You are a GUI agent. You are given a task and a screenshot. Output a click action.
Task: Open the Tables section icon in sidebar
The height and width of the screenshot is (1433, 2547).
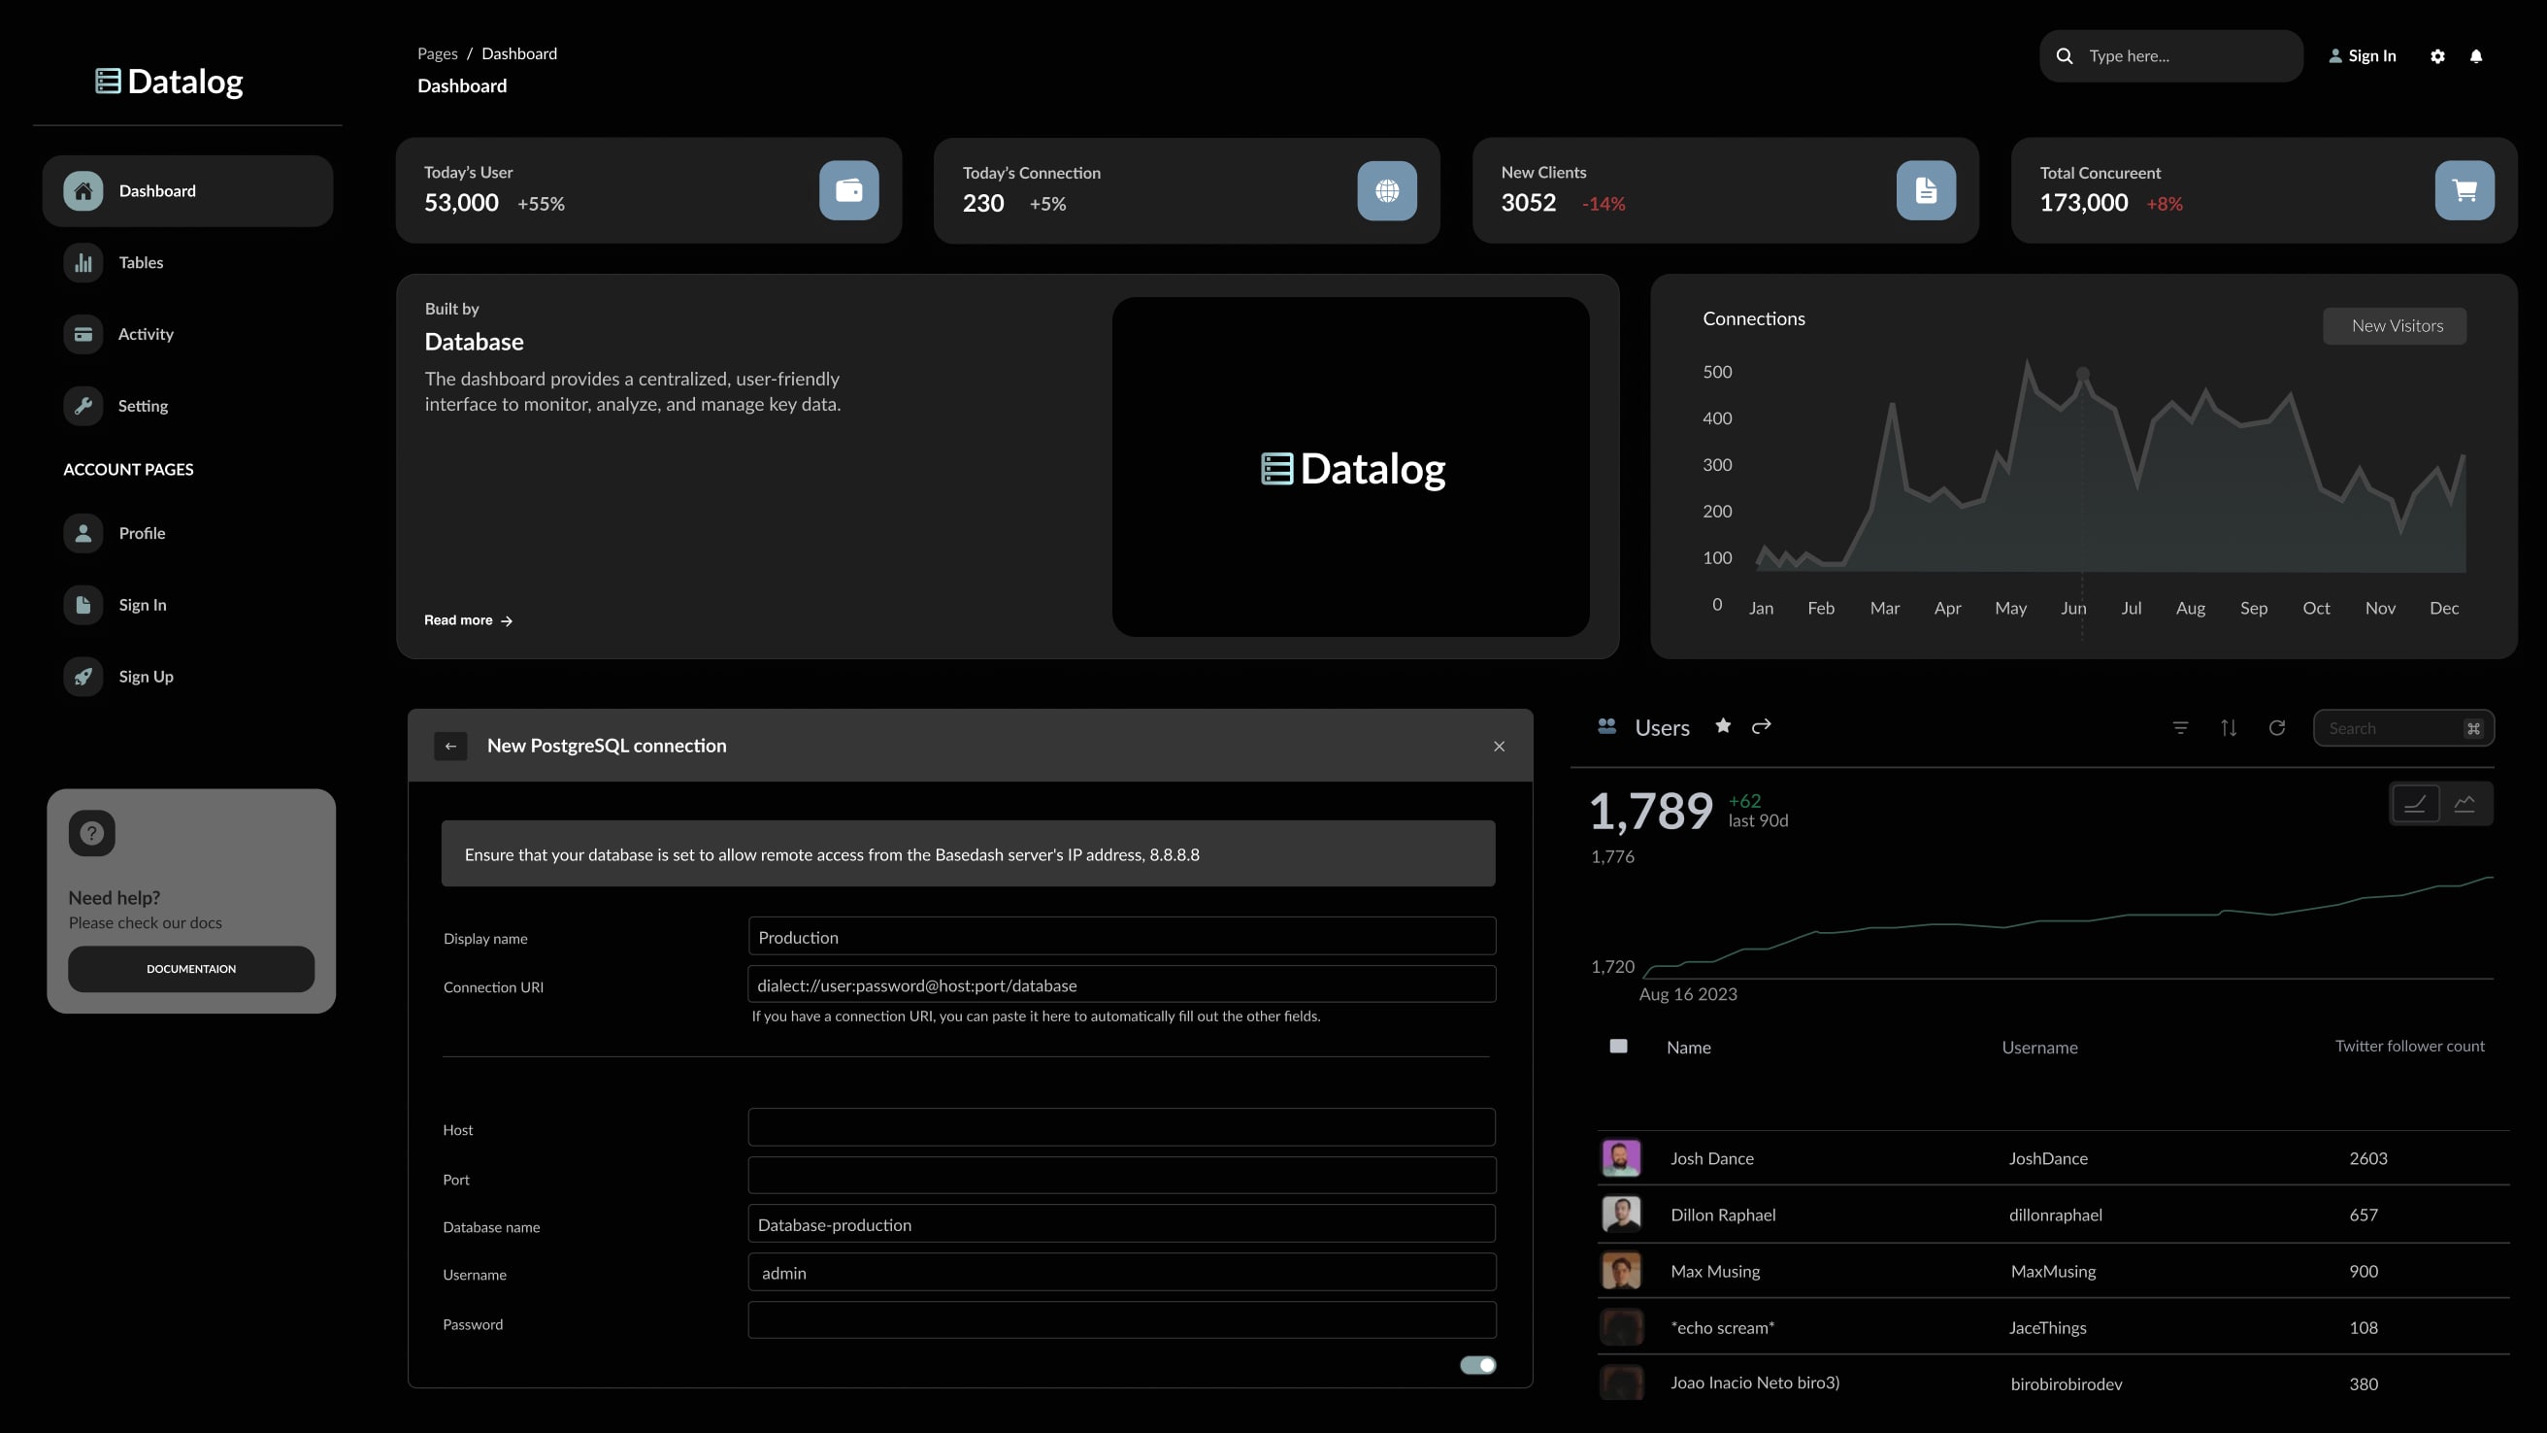click(x=83, y=262)
